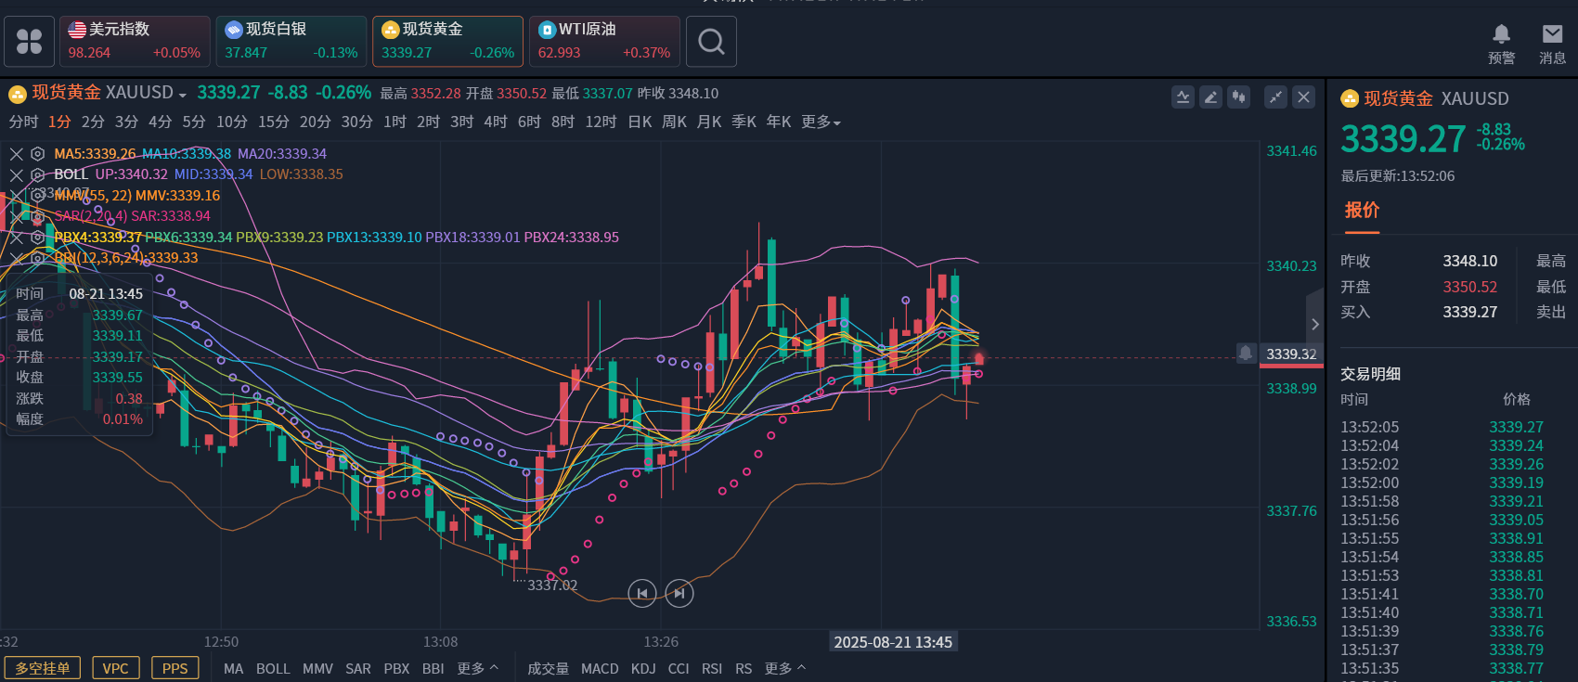Select the 5分 timeframe
Viewport: 1578px width, 682px height.
pos(194,122)
